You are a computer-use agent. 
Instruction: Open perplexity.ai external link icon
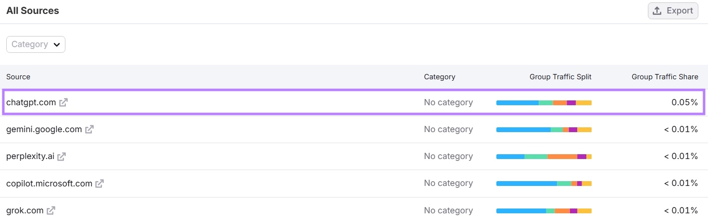[x=62, y=156]
